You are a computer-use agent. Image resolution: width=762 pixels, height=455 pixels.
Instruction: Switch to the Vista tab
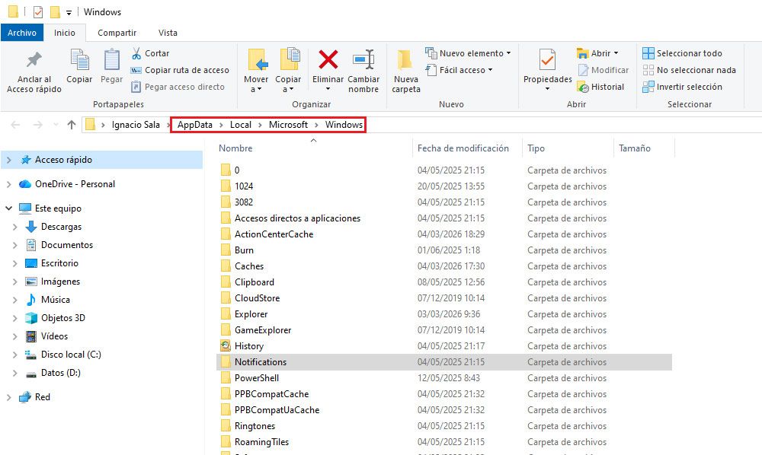tap(168, 33)
